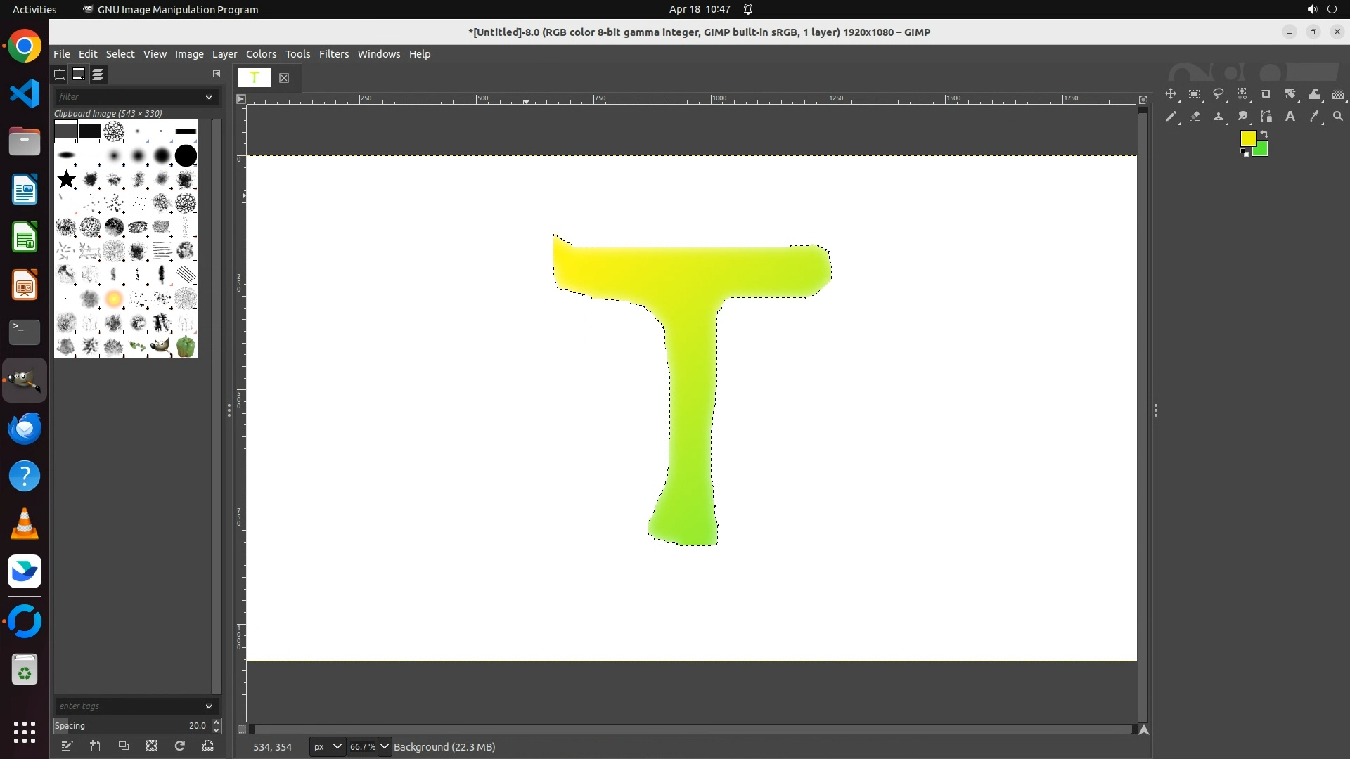Select the Color Picker eyedropper tool
The image size is (1350, 759).
tap(1314, 117)
